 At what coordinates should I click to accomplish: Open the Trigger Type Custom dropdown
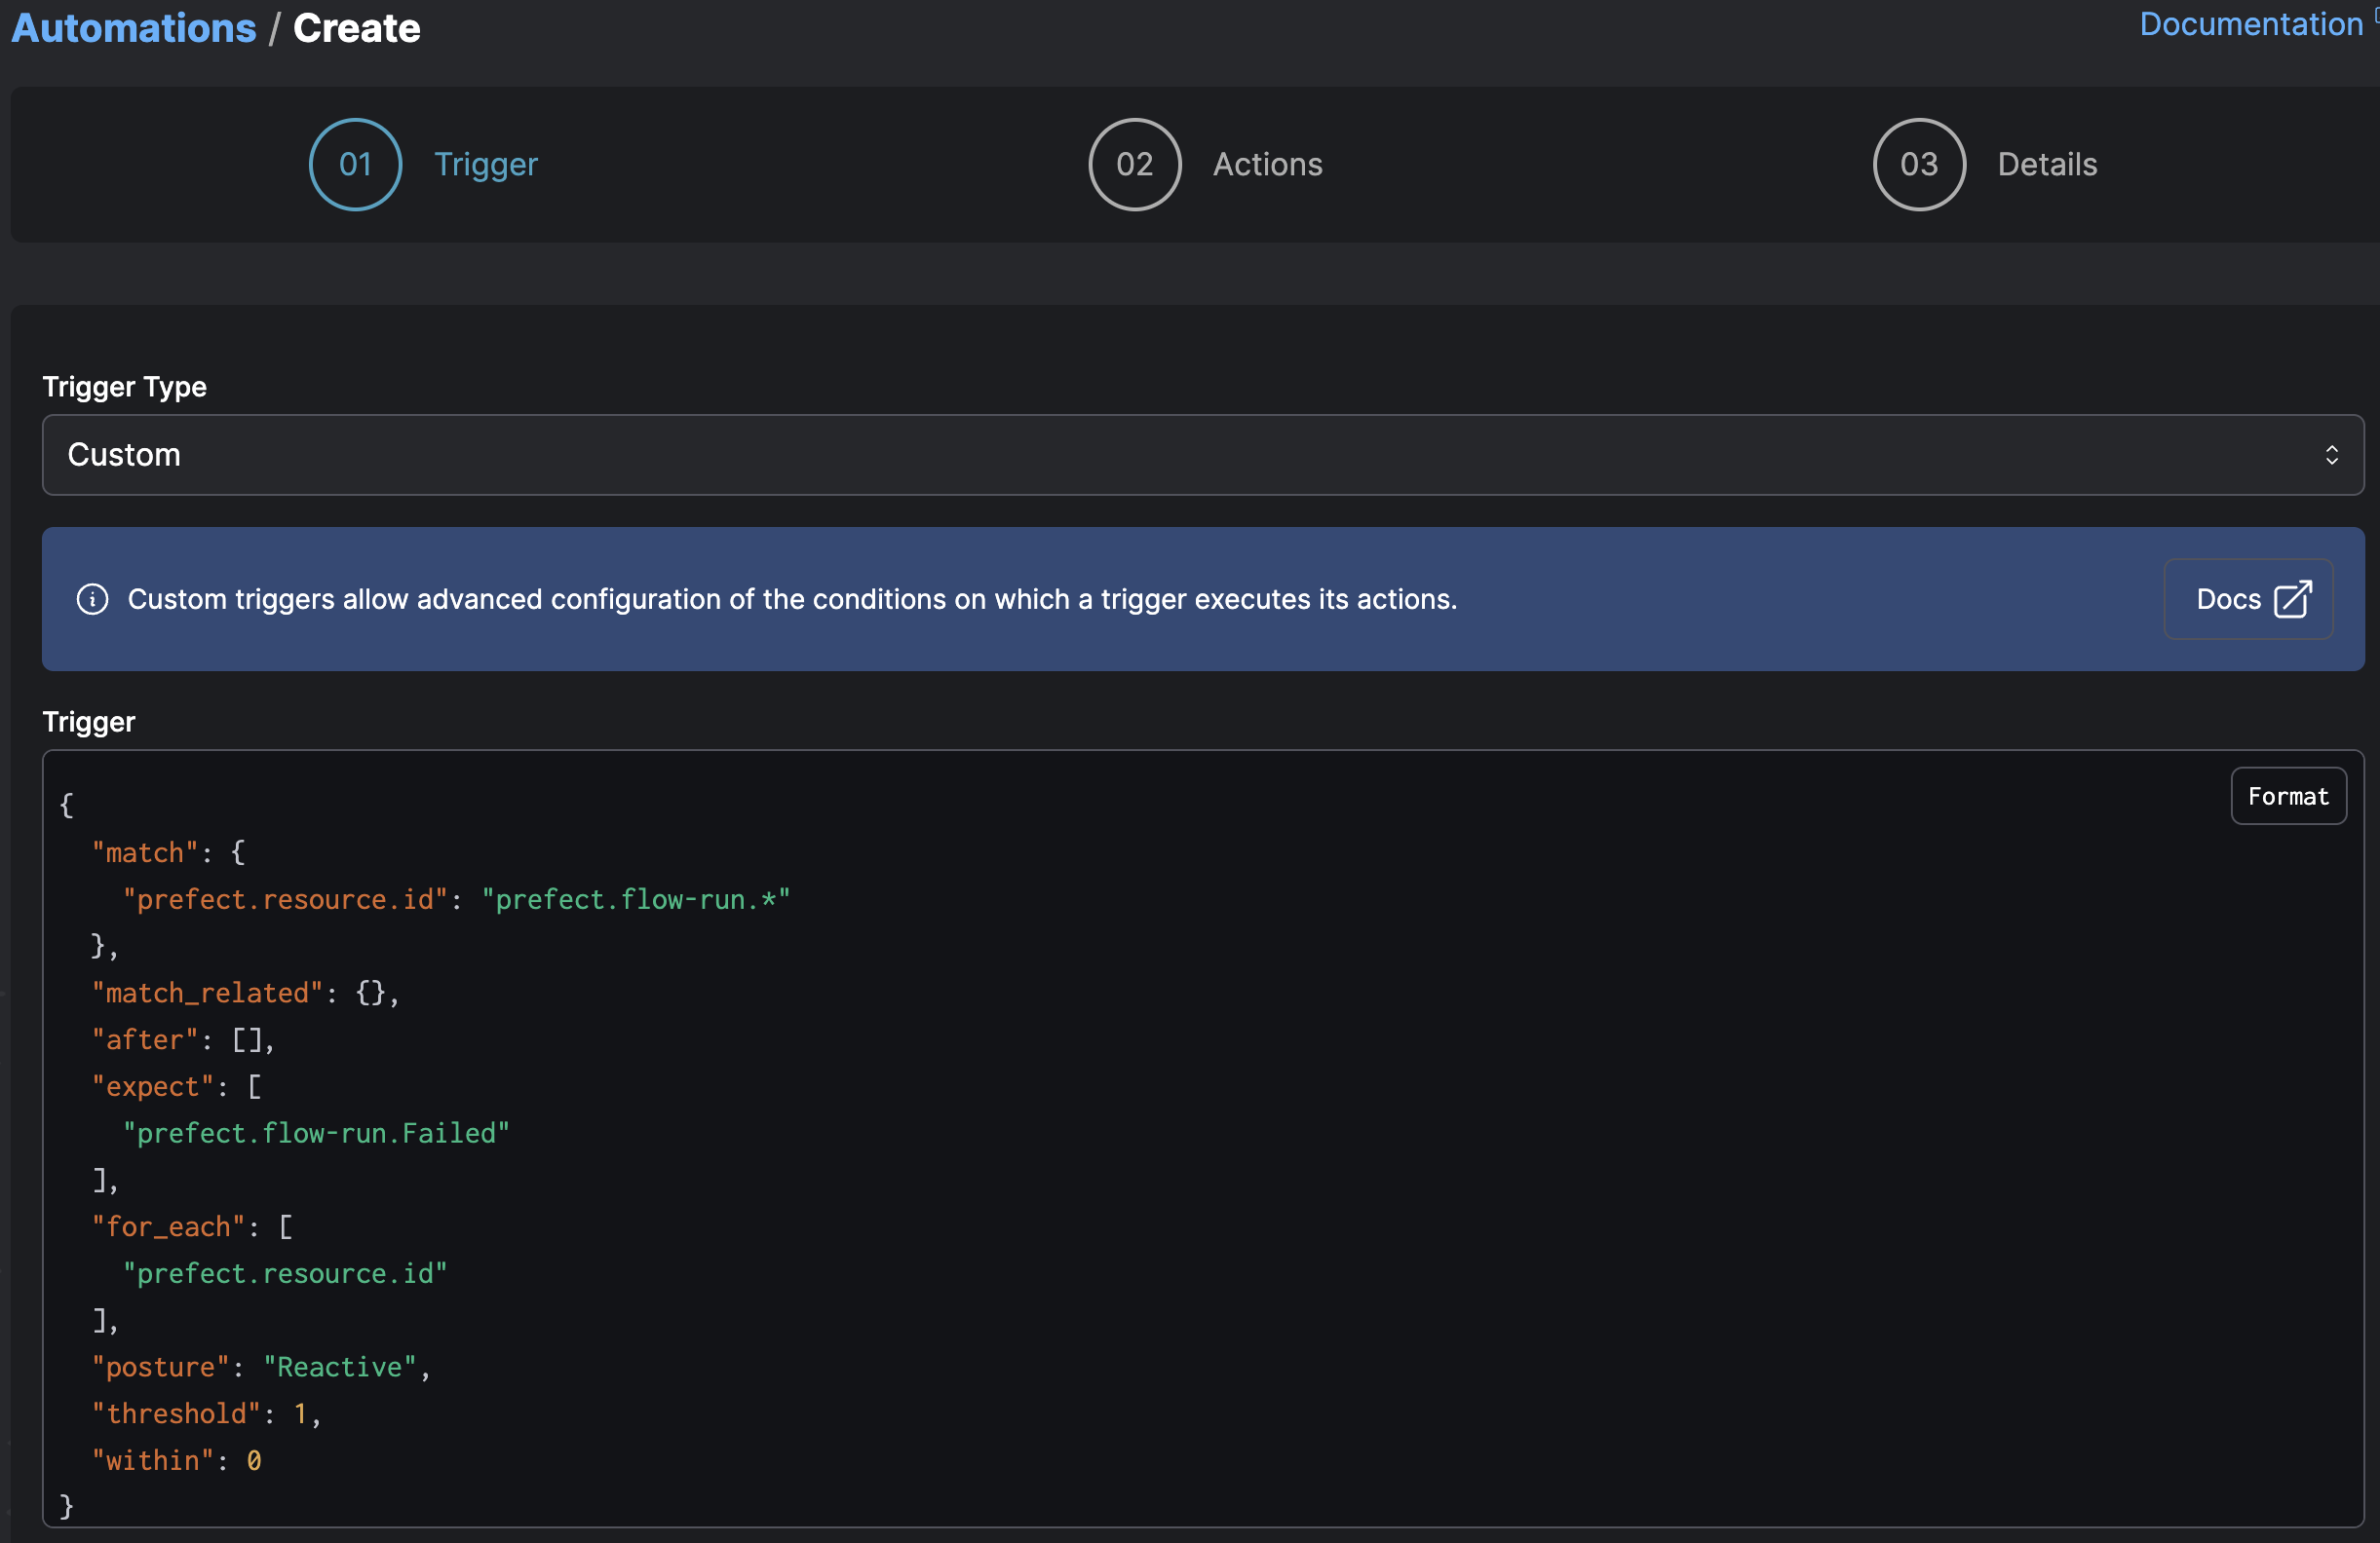pyautogui.click(x=1202, y=455)
